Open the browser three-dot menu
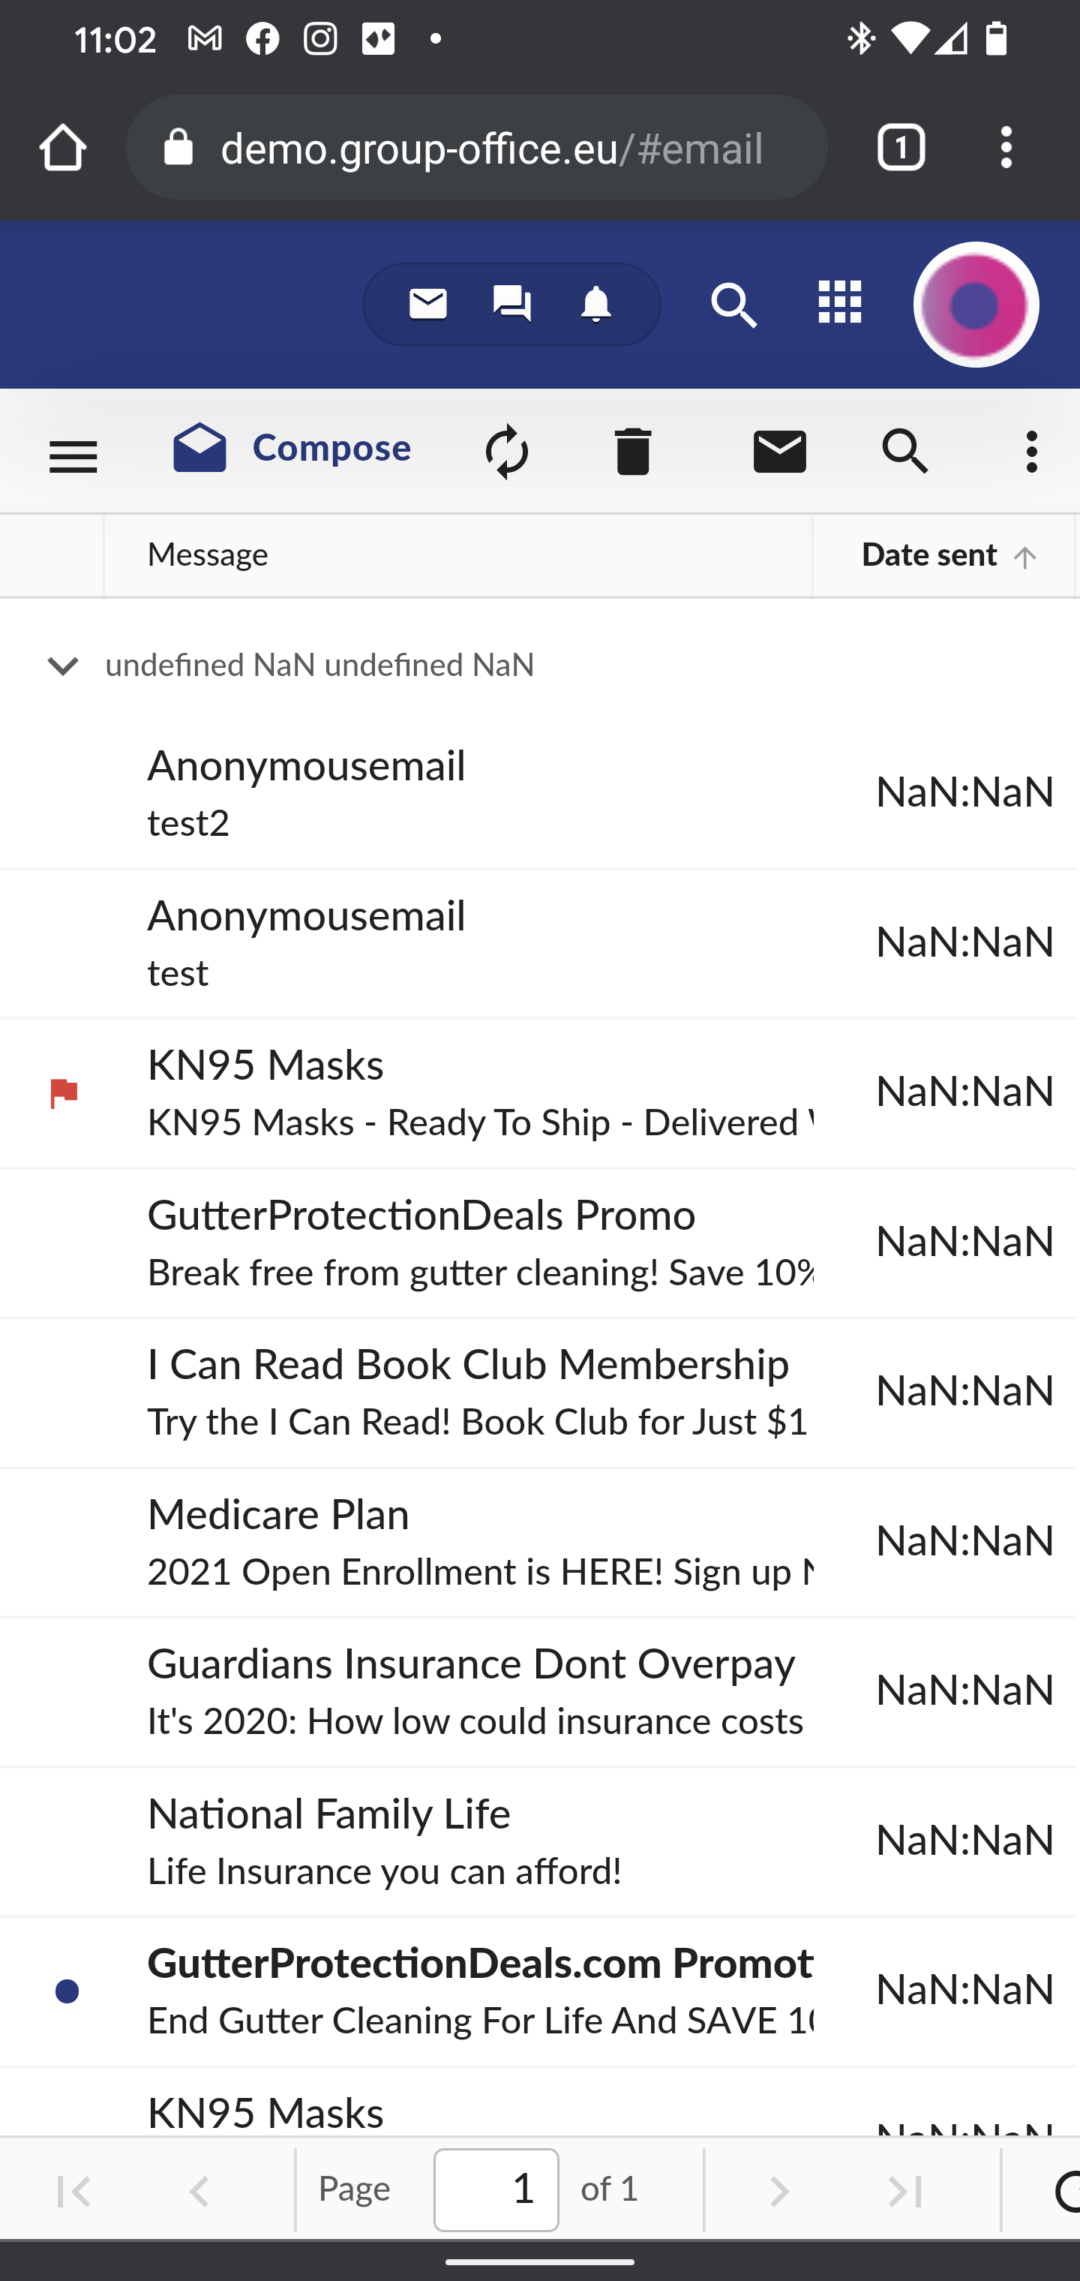Screen dimensions: 1080x2281 1006,147
